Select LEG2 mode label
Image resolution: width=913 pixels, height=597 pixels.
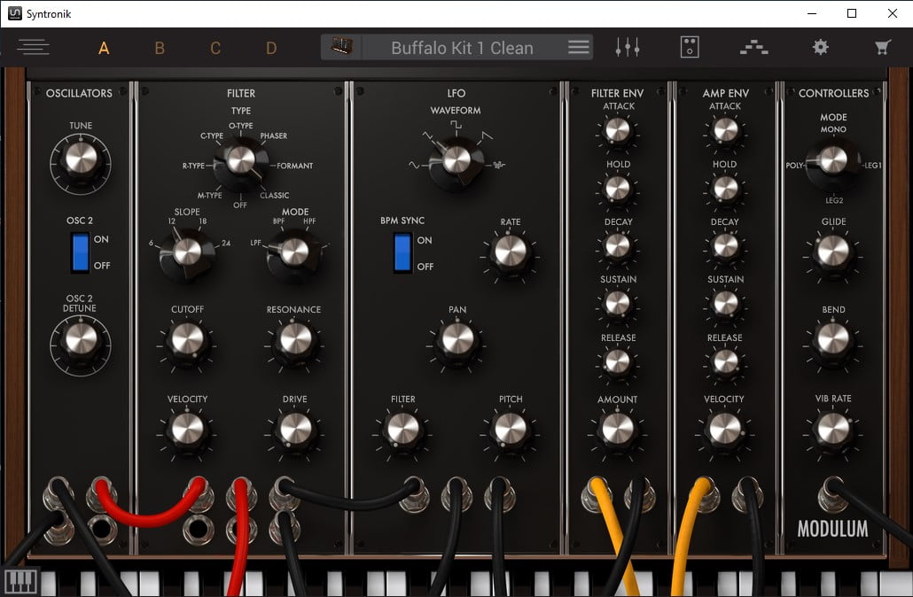[834, 201]
